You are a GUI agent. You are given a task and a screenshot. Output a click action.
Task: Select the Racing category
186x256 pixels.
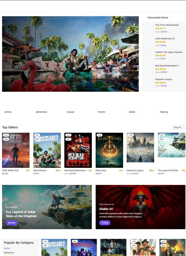164,112
